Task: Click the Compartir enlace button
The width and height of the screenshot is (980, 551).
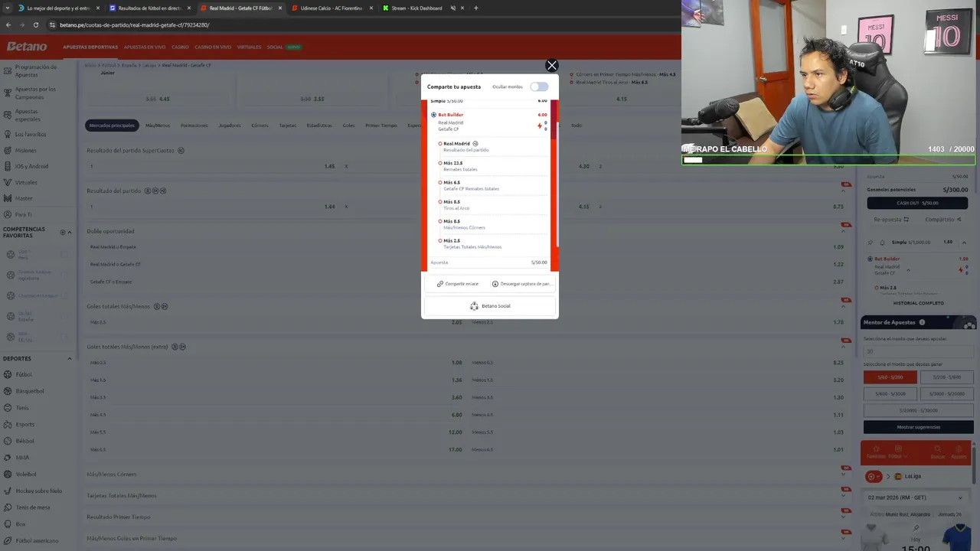Action: [x=457, y=284]
